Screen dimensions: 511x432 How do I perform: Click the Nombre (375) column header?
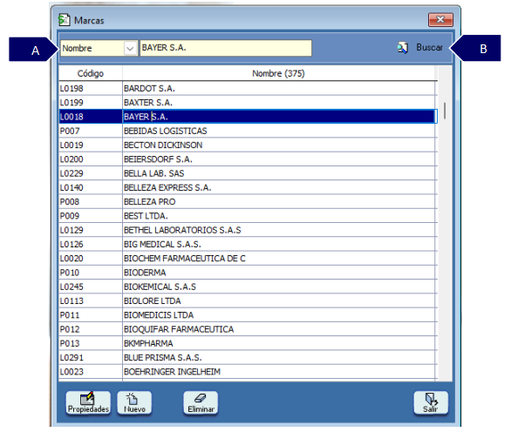click(279, 73)
